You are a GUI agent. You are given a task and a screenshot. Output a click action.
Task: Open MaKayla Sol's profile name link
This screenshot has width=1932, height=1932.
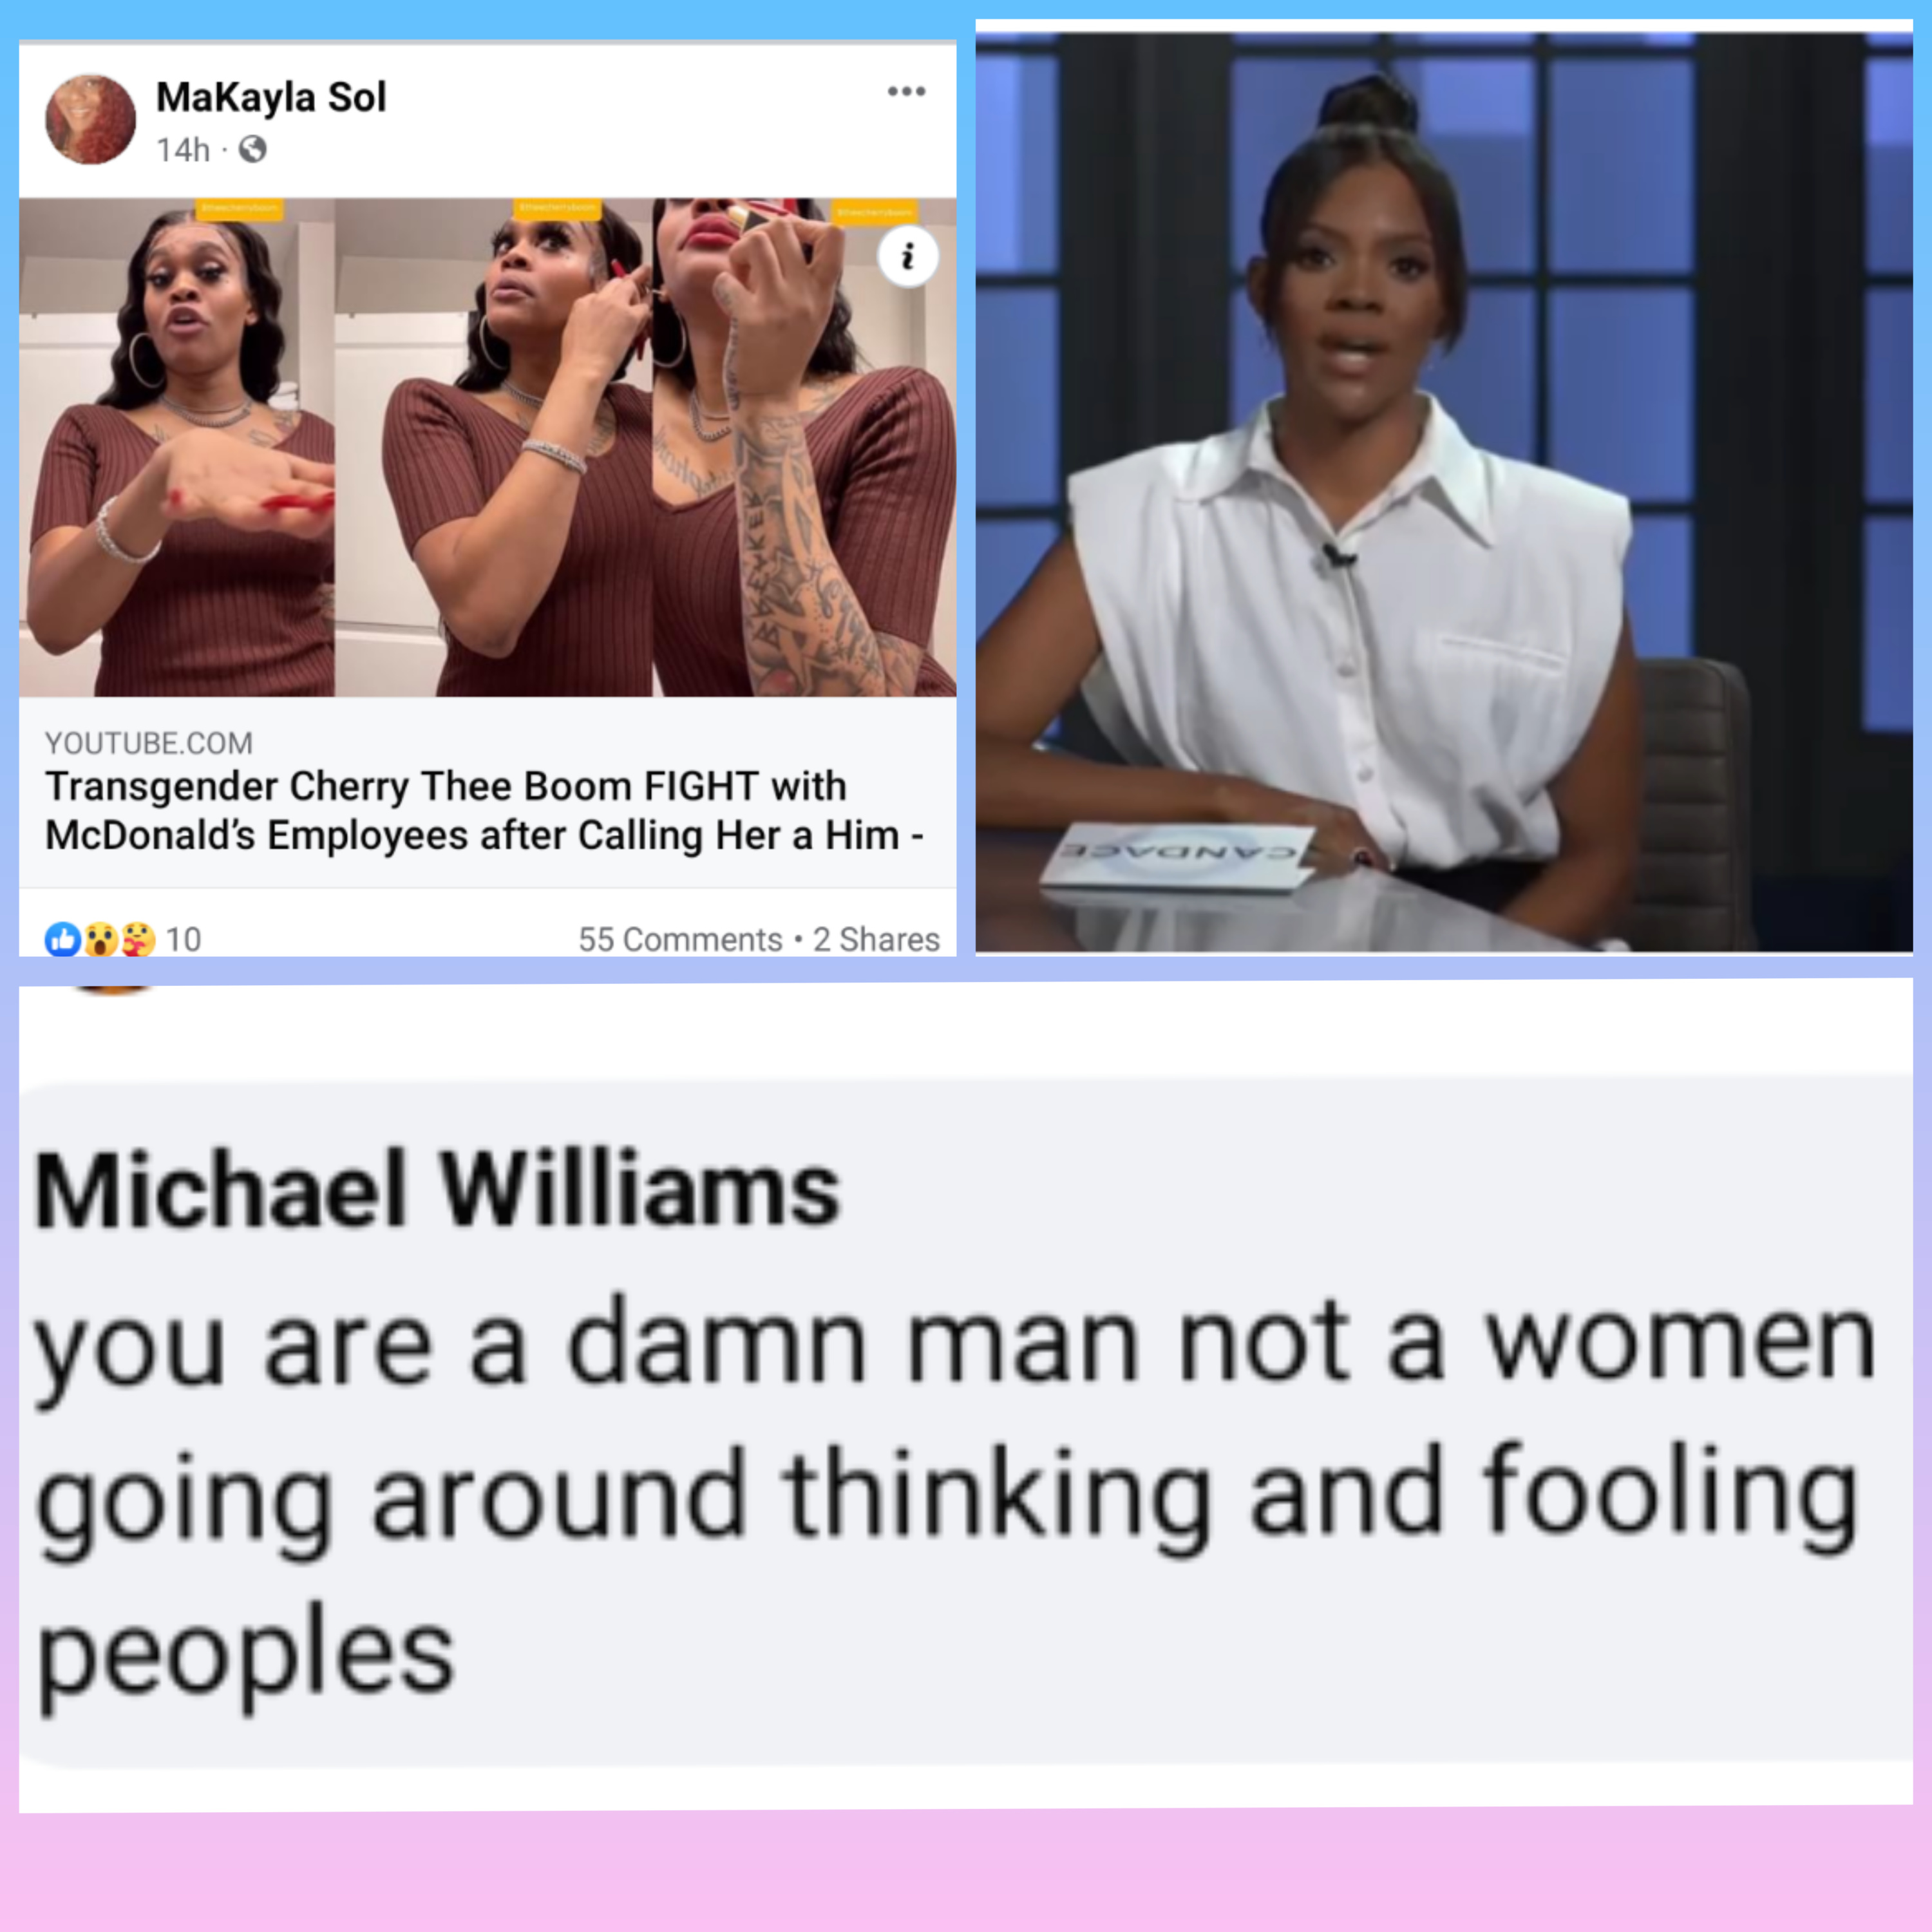(x=271, y=97)
